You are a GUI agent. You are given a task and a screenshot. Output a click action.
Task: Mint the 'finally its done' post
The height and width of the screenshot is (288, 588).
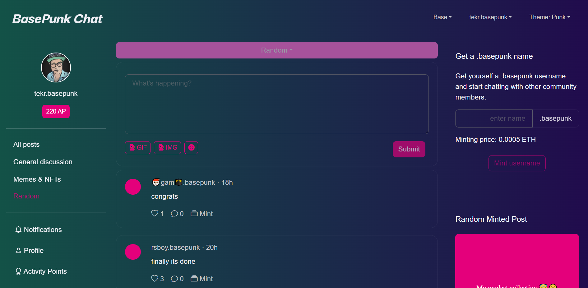201,278
